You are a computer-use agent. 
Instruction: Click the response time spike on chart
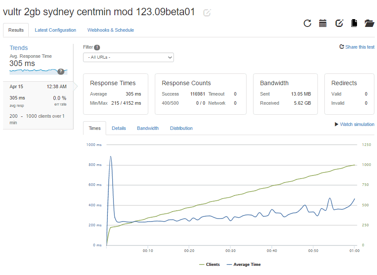coord(110,156)
